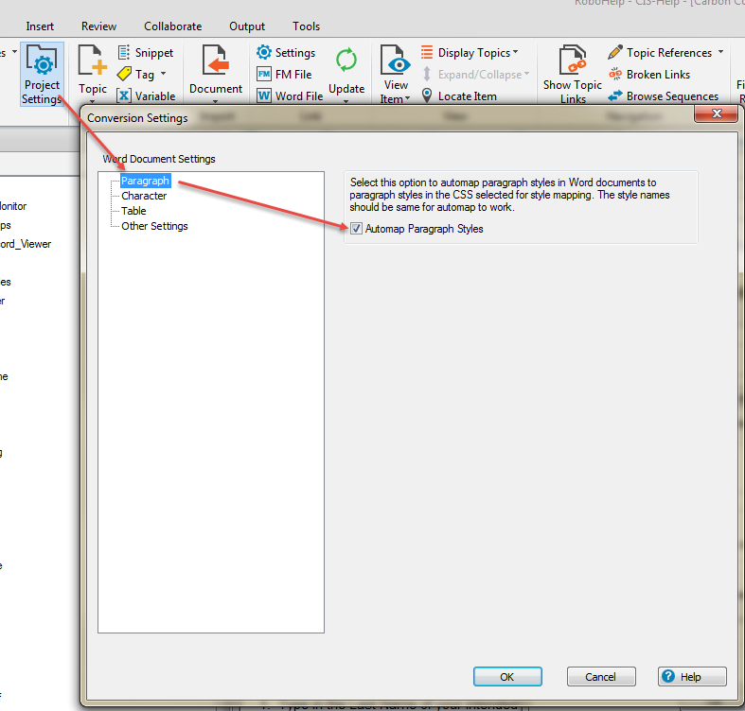Open the Tools ribbon tab

[307, 26]
